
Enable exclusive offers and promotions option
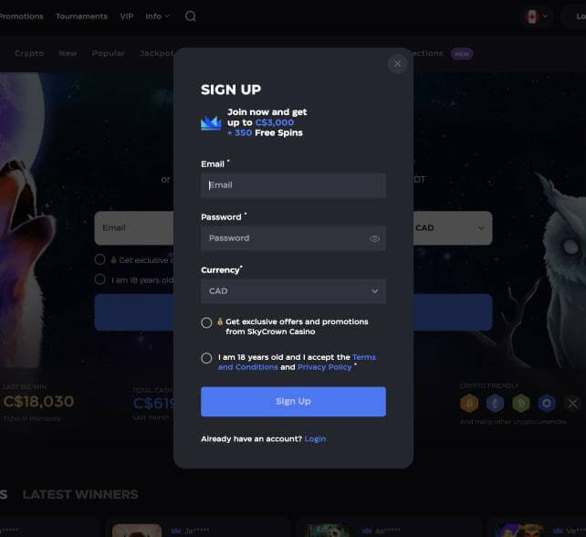point(206,322)
